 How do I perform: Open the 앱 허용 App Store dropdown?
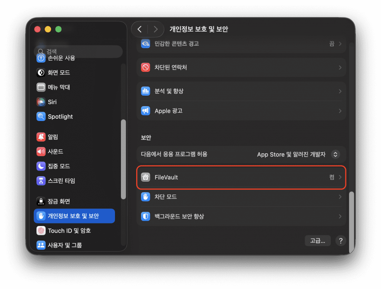tap(336, 154)
